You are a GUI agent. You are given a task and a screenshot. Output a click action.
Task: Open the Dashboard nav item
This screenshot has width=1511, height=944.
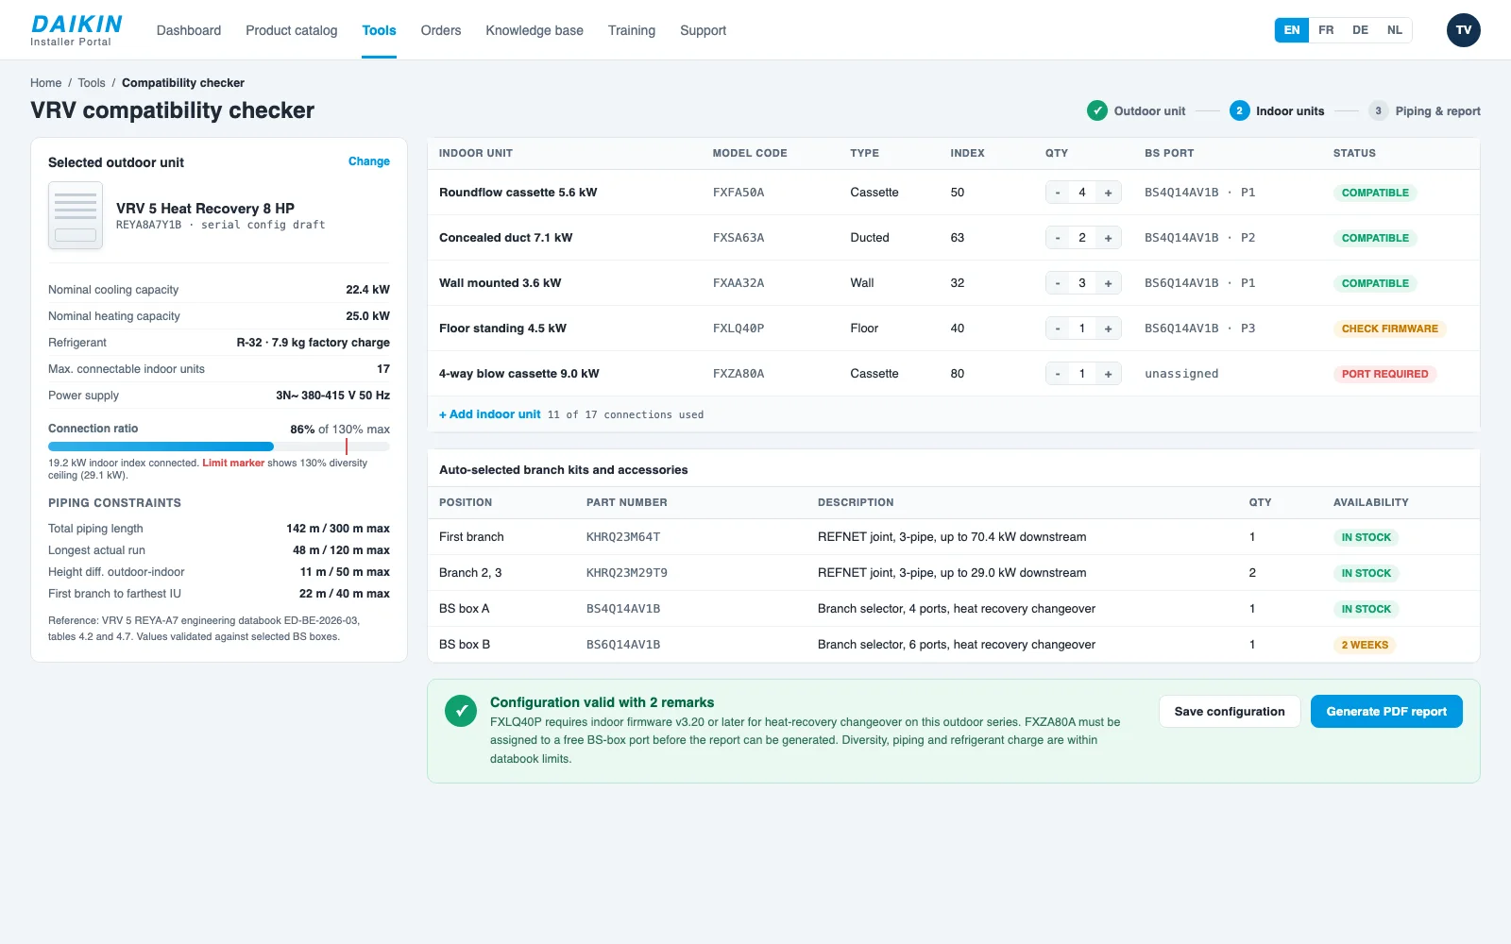click(x=189, y=30)
